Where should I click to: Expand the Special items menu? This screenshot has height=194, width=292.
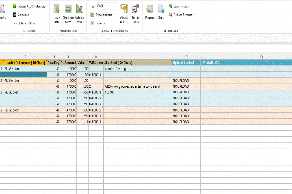click(183, 6)
